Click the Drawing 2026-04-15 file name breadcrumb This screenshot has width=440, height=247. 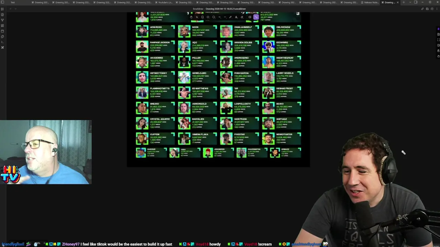click(226, 9)
